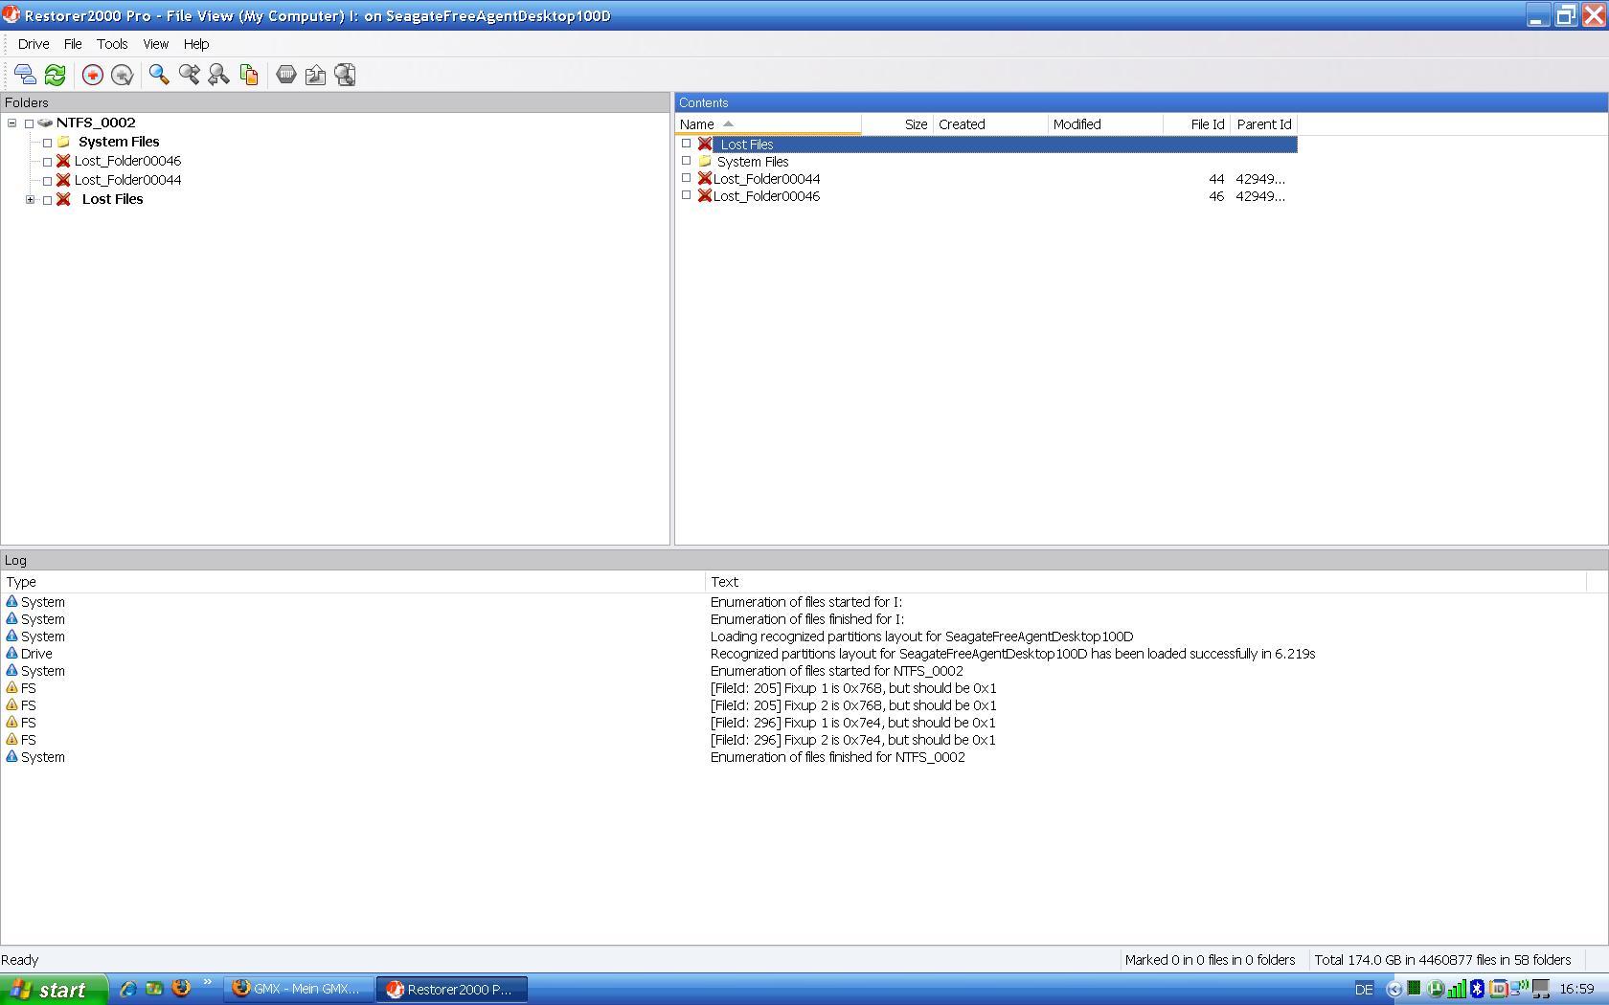The height and width of the screenshot is (1005, 1609).
Task: Sort Contents by Parent Id column header
Action: click(x=1264, y=124)
